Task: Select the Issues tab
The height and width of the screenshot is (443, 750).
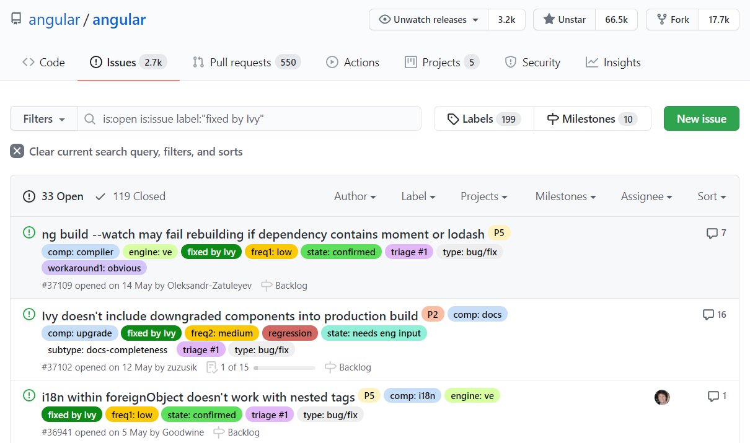Action: pyautogui.click(x=128, y=63)
